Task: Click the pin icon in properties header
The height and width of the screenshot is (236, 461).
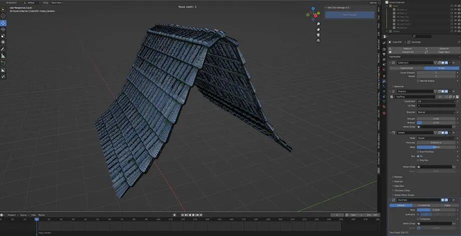Action: coord(459,42)
